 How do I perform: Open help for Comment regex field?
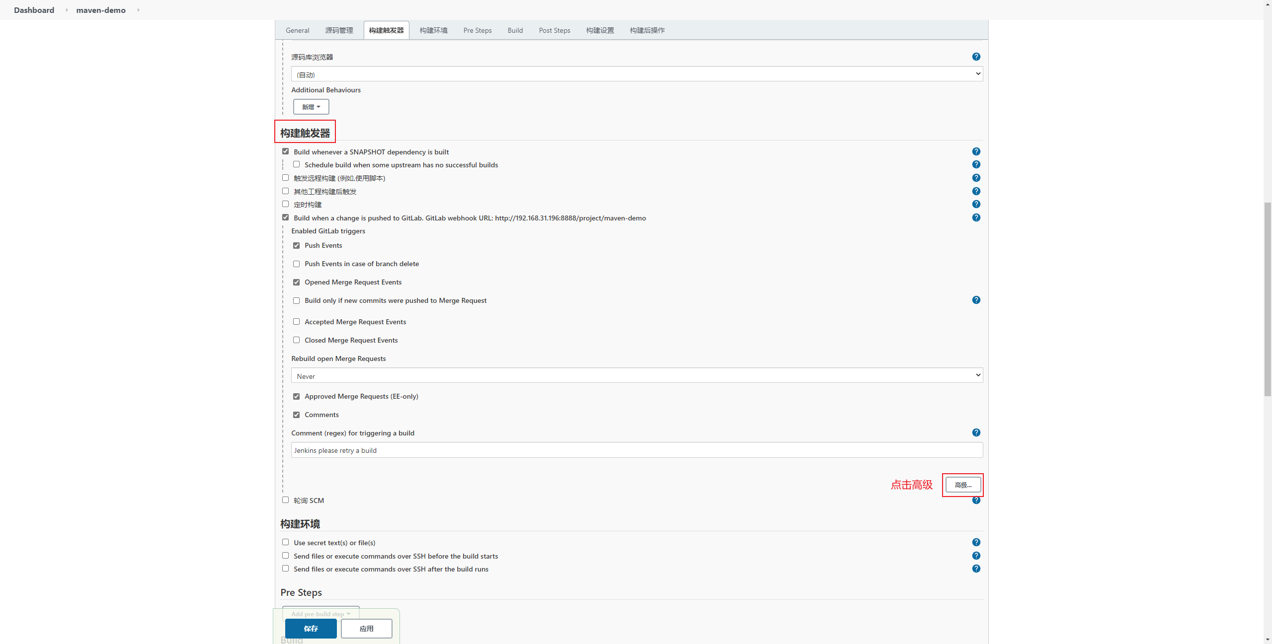pyautogui.click(x=976, y=432)
